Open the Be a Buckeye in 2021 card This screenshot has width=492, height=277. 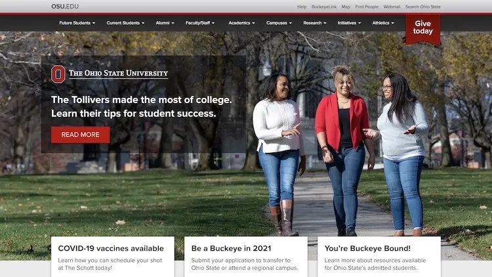(246, 257)
